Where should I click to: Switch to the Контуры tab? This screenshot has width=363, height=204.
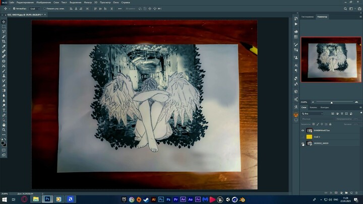click(324, 107)
